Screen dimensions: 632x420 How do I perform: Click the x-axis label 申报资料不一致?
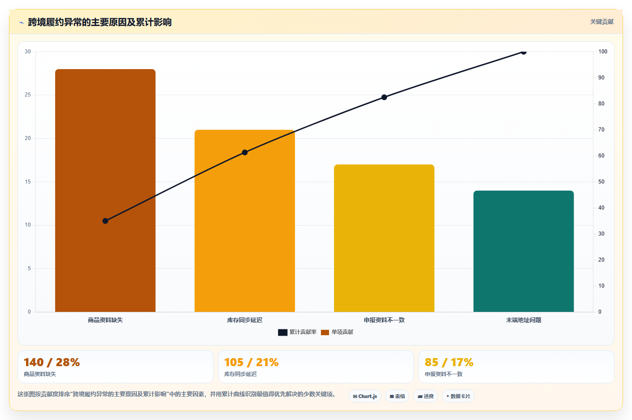pyautogui.click(x=384, y=320)
